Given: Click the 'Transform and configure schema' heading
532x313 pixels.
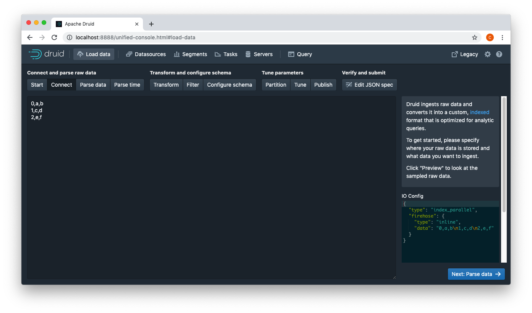Looking at the screenshot, I should coord(190,73).
